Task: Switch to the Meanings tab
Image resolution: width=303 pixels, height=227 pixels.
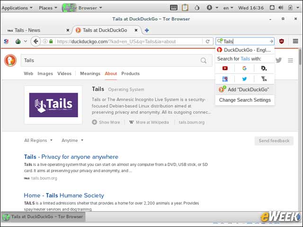Action: pos(90,74)
